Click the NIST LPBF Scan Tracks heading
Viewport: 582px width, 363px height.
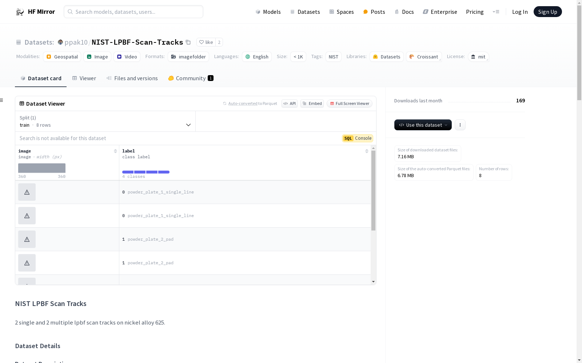coord(51,304)
